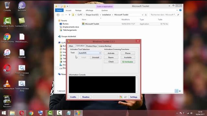Viewport: 207px width, 116px height.
Task: Open the Affichage ribbon tab
Action: [89, 10]
